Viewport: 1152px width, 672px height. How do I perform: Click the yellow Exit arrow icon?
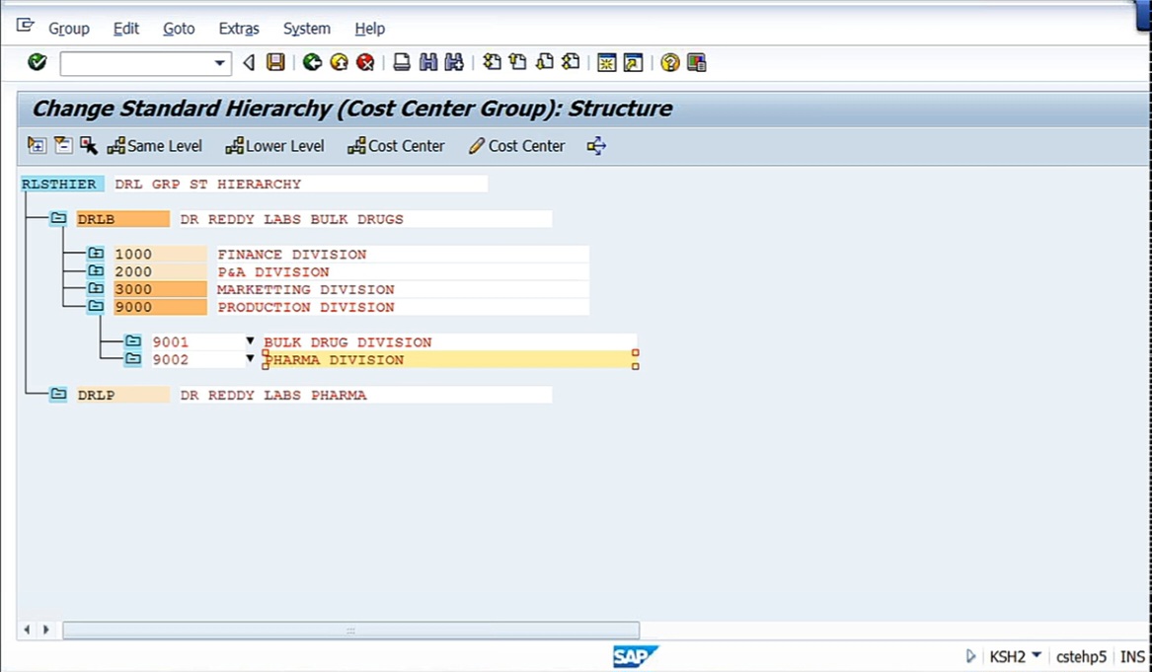click(x=339, y=62)
